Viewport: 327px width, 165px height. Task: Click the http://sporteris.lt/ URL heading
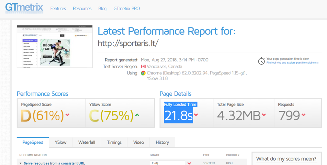pyautogui.click(x=128, y=43)
